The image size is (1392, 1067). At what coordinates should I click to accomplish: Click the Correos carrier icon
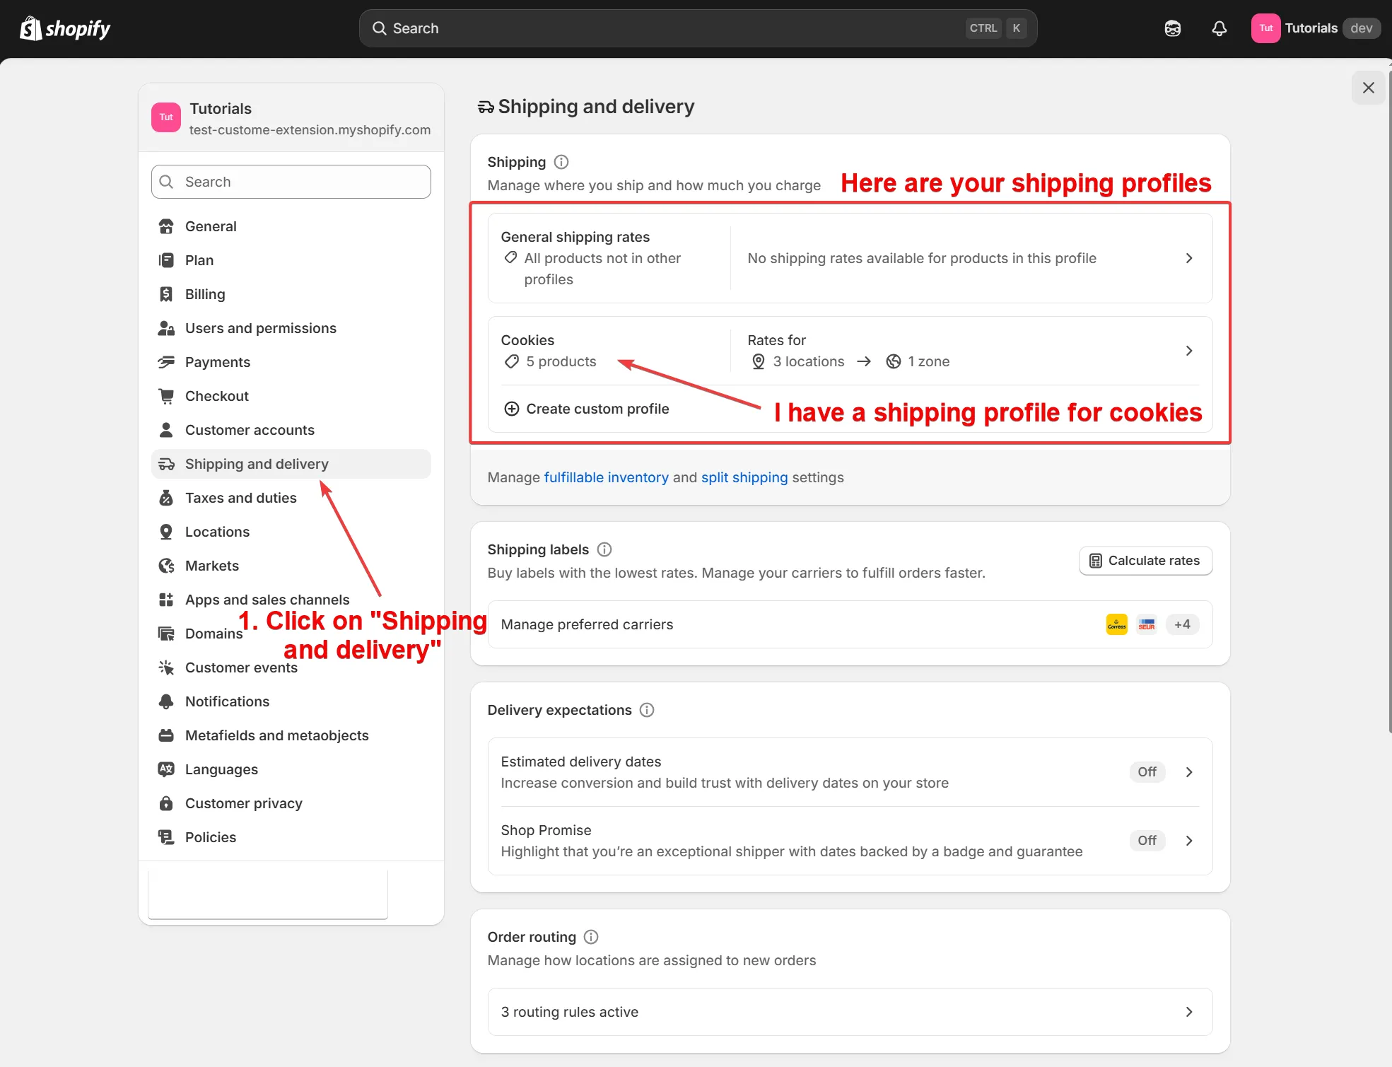click(1116, 624)
